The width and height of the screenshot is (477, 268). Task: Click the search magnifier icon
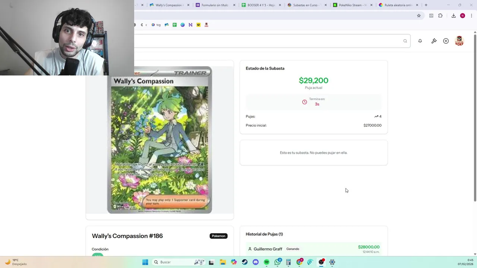click(405, 41)
